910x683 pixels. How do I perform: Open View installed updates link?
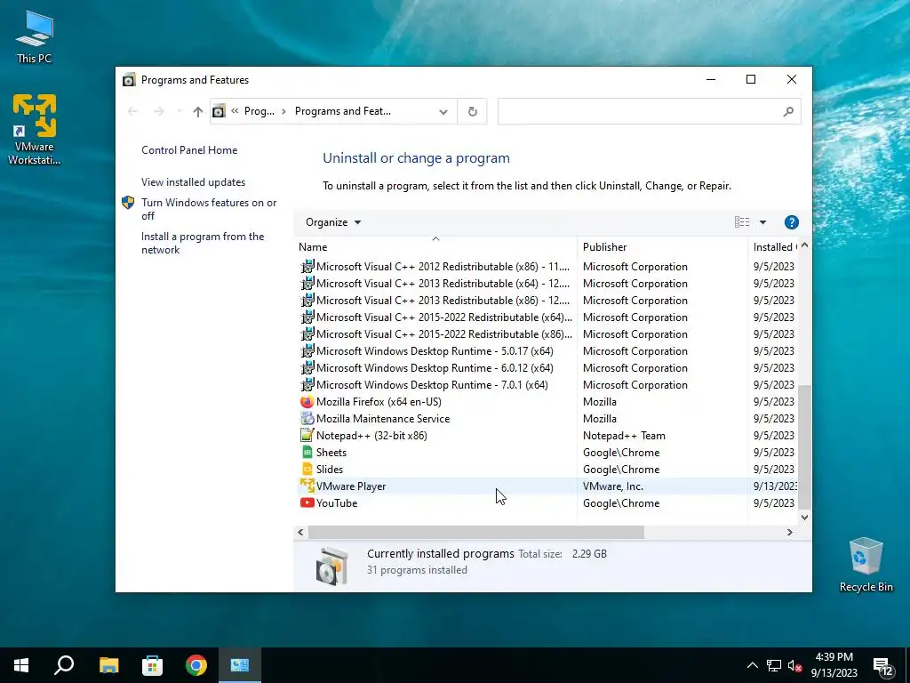click(x=193, y=181)
